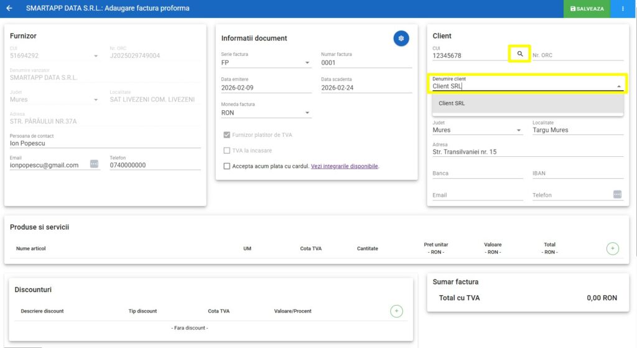Toggle the TVA la incasare checkbox
The image size is (637, 348).
click(x=226, y=151)
